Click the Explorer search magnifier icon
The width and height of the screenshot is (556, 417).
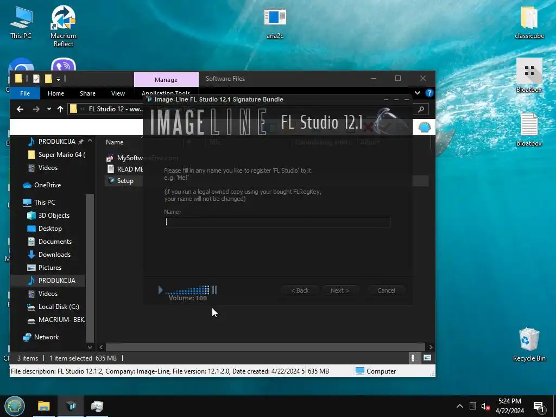(x=421, y=110)
